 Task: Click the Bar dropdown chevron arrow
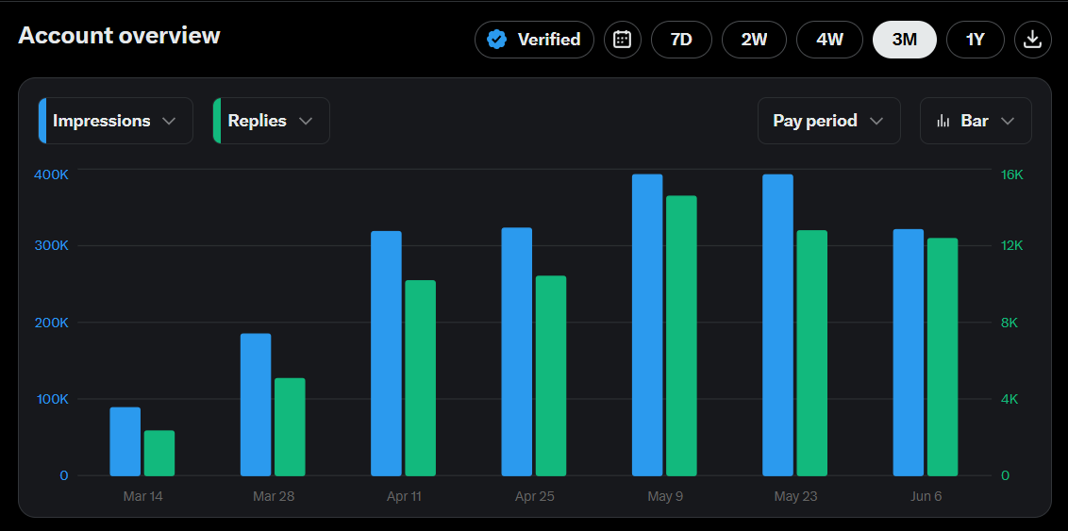pos(1008,121)
